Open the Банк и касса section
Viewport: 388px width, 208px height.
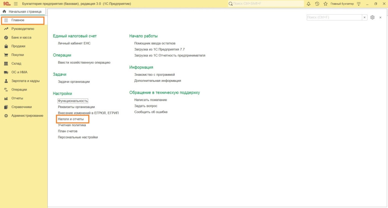(21, 38)
